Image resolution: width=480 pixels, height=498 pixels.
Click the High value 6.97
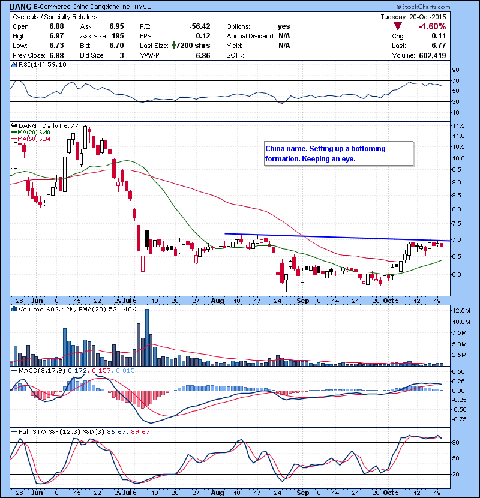[56, 36]
